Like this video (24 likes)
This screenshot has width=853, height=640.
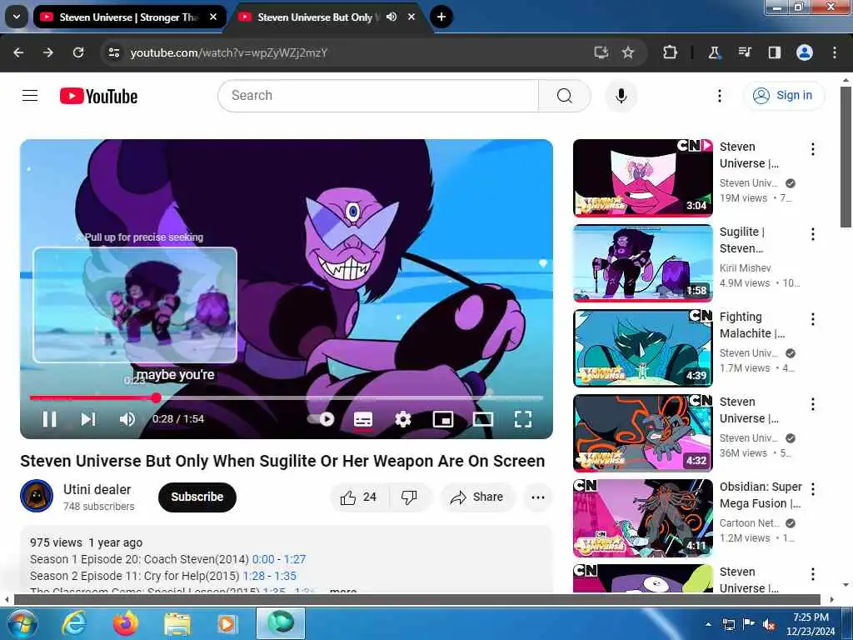click(358, 497)
